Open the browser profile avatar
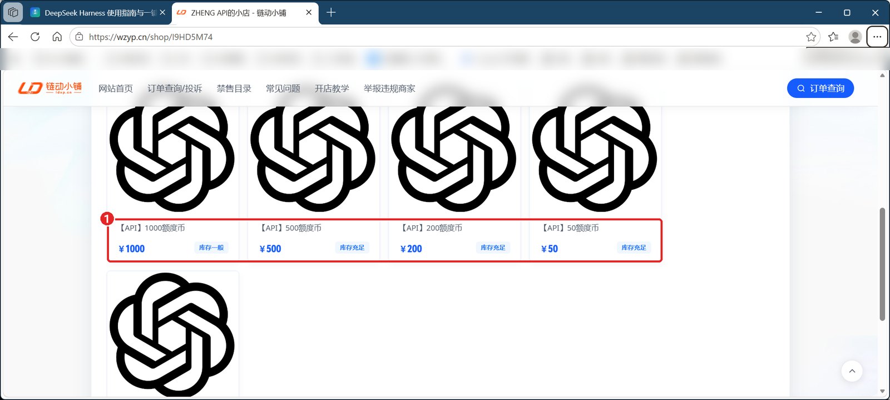This screenshot has width=890, height=400. click(855, 37)
